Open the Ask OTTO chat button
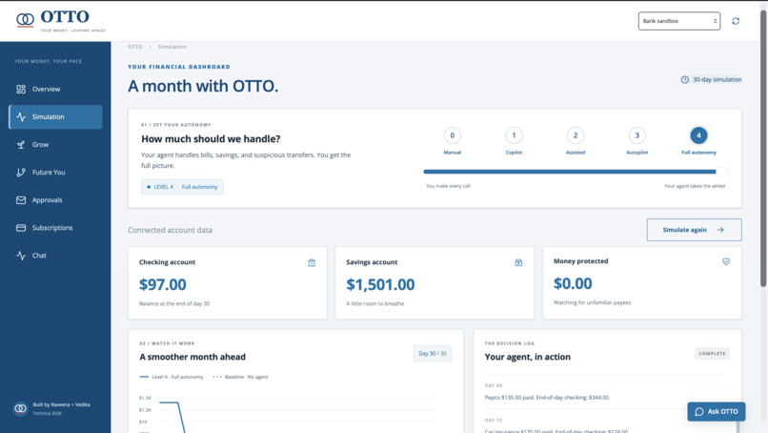This screenshot has height=433, width=768. [717, 411]
